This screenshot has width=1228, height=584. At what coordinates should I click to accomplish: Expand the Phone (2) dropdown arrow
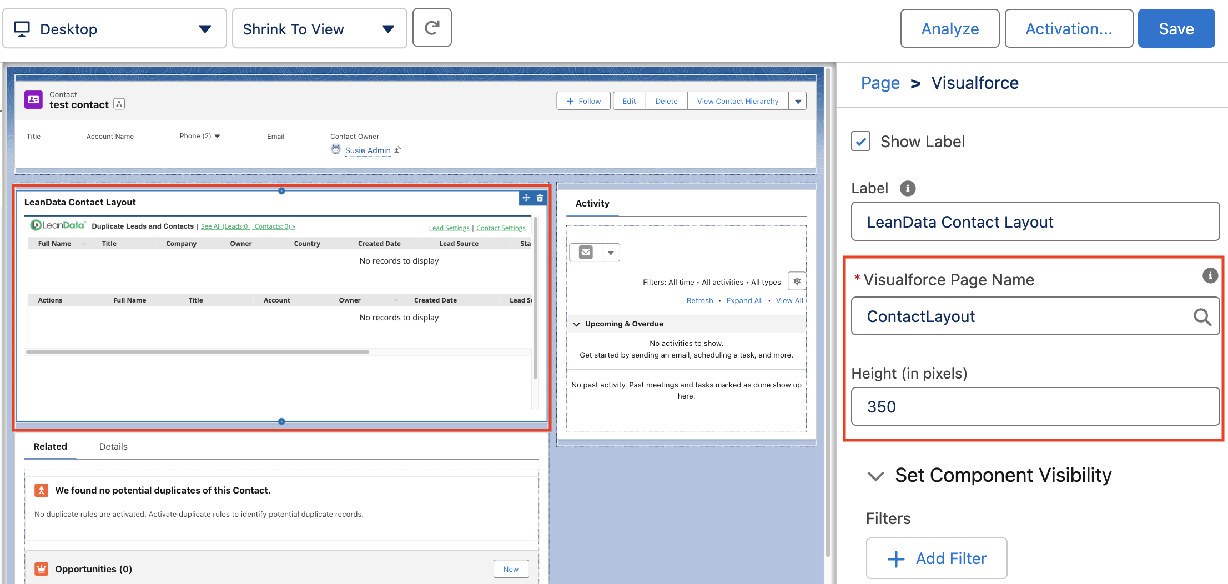pos(218,136)
